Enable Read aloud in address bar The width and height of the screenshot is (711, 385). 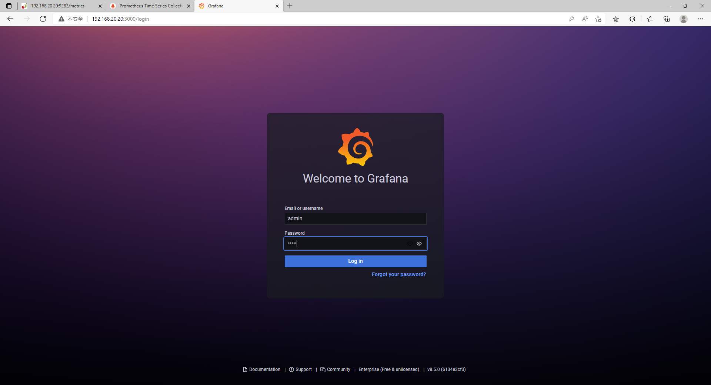(x=585, y=19)
